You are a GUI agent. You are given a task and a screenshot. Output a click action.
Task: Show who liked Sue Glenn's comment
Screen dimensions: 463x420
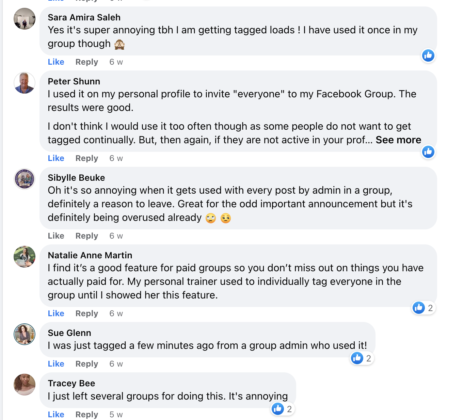361,358
